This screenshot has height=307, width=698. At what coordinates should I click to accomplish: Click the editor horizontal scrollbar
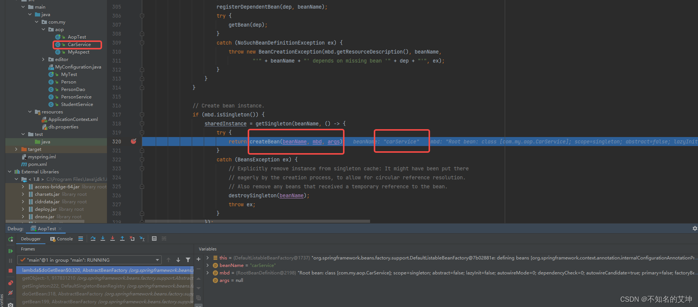pos(257,221)
